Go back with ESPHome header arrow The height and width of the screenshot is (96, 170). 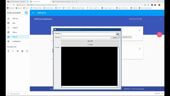(x=33, y=13)
